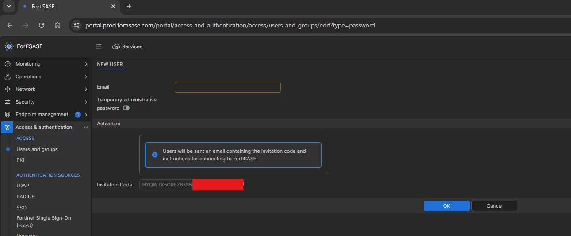Open SSO authentication source
Image resolution: width=571 pixels, height=236 pixels.
[x=22, y=208]
